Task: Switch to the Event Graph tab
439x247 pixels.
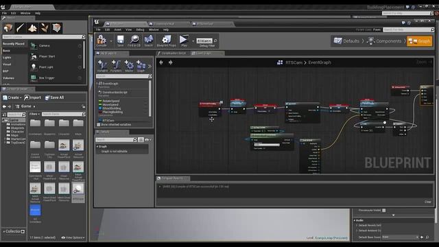Action: 204,53
